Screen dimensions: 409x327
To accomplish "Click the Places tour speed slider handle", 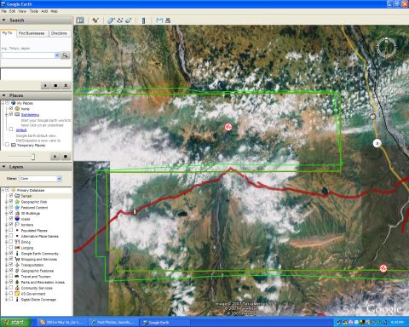I will (33, 157).
